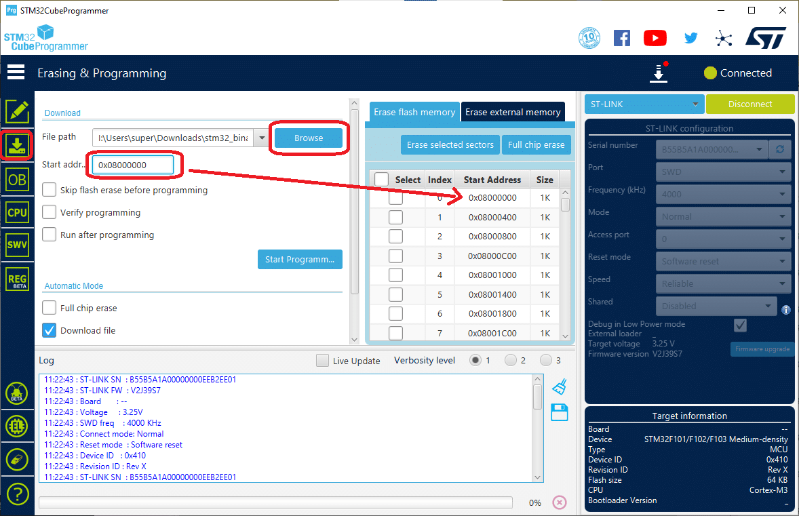Open the Serial number dropdown

pos(712,149)
